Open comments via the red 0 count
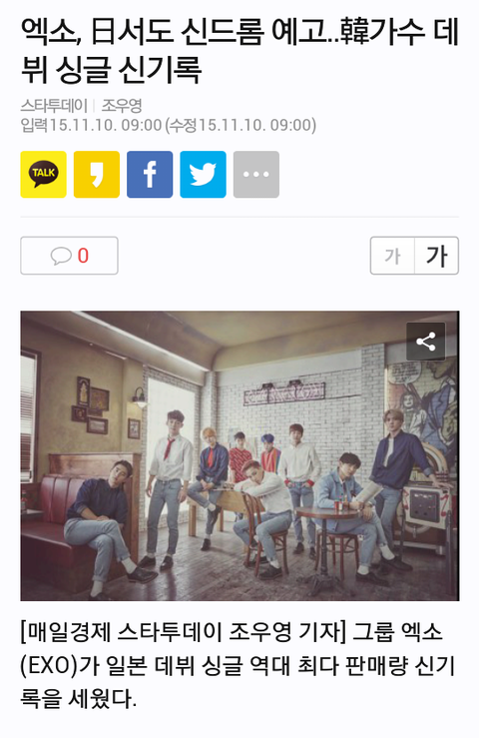 coord(83,256)
